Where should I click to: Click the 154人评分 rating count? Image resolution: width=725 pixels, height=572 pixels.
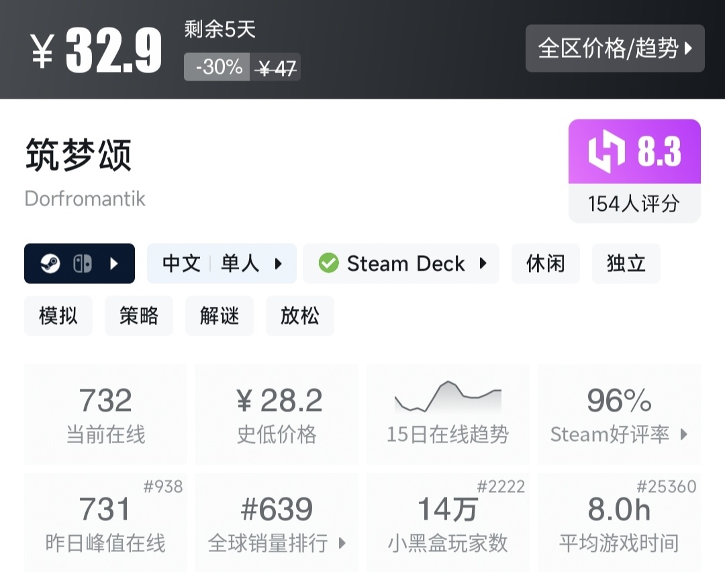pos(634,203)
